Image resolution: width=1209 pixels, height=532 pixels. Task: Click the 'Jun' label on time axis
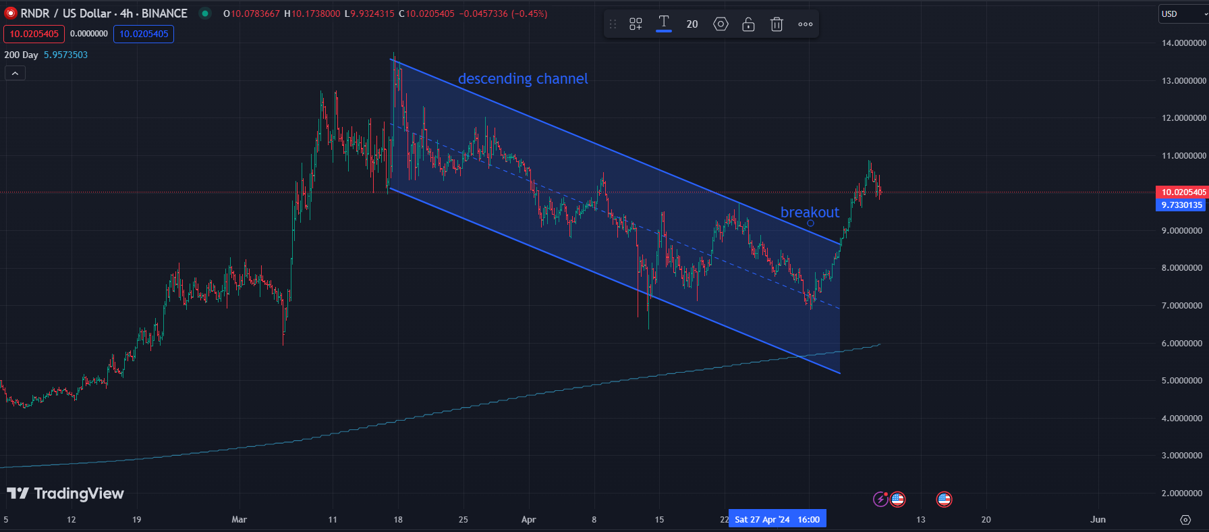click(x=1098, y=519)
